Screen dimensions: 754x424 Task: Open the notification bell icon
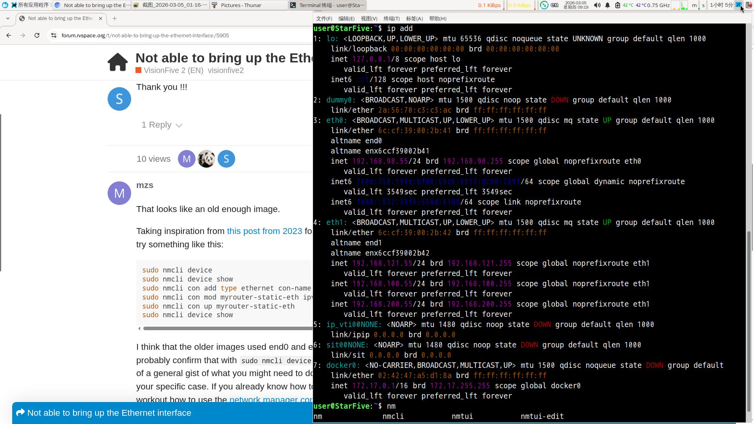(608, 5)
